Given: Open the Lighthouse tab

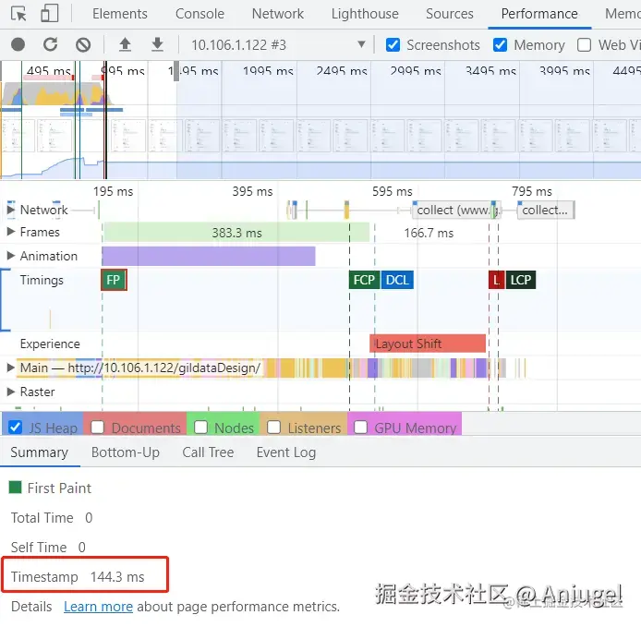Looking at the screenshot, I should click(x=365, y=14).
